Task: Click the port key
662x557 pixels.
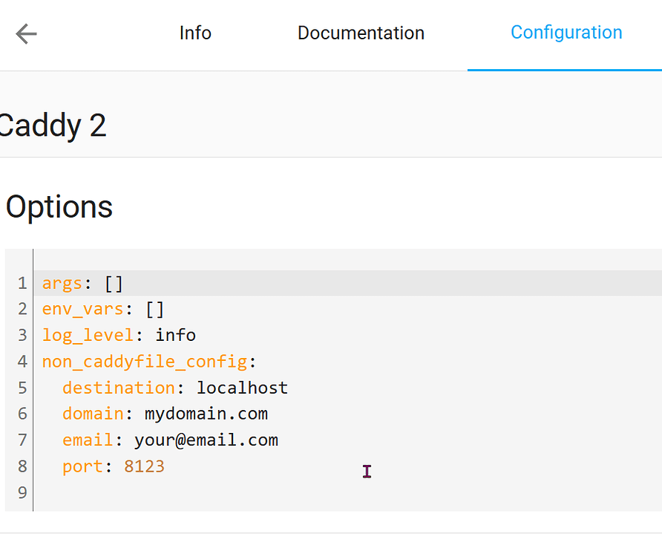Action: (83, 466)
